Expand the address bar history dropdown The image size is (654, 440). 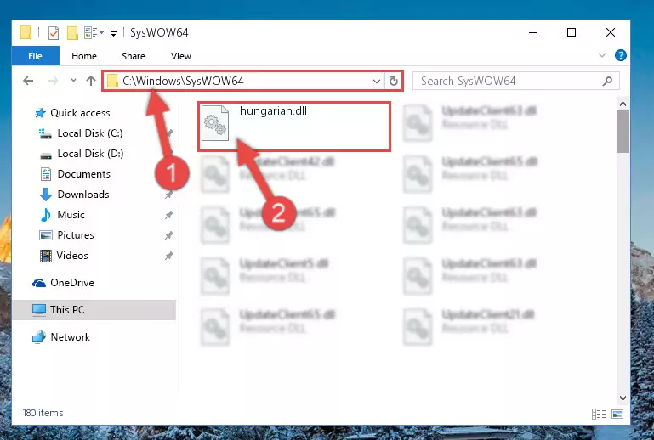click(376, 81)
